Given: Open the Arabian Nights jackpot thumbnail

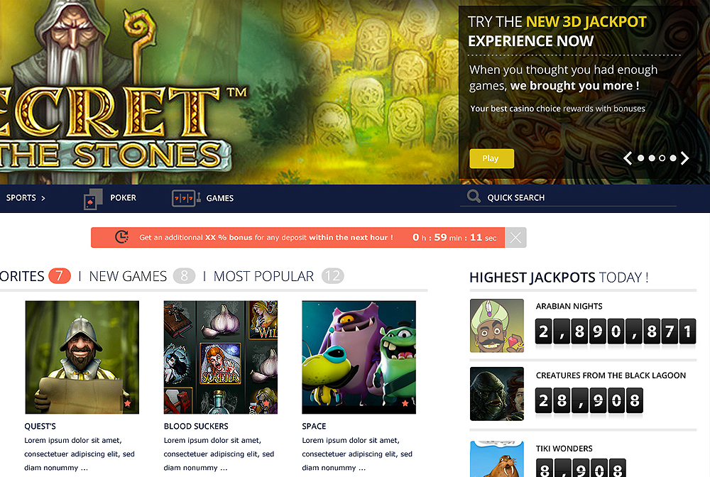Looking at the screenshot, I should coord(497,325).
